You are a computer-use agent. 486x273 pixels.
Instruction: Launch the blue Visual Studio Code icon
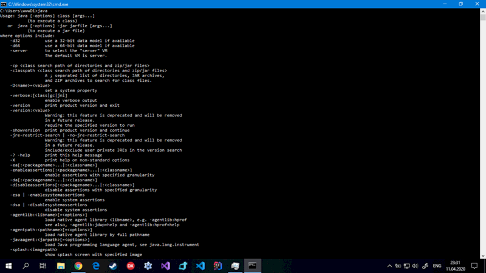[x=200, y=266]
